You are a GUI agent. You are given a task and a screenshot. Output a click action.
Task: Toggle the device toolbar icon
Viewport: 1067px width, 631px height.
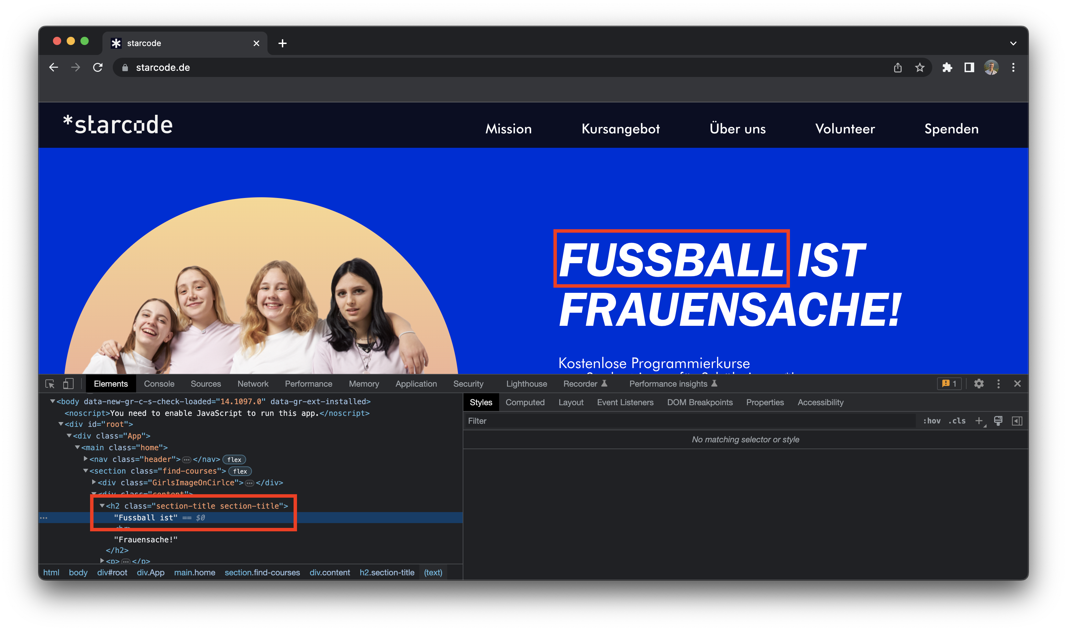tap(68, 384)
